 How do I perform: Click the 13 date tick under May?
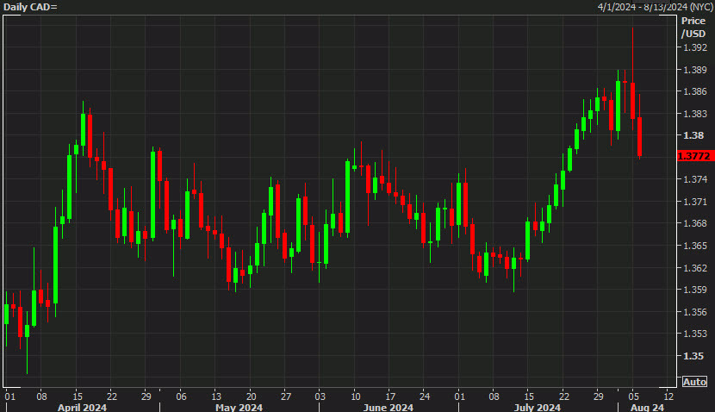pos(215,396)
